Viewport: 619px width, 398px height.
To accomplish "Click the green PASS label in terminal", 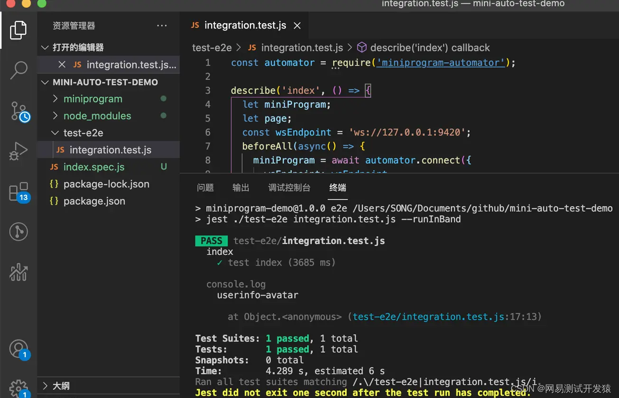I will point(211,241).
